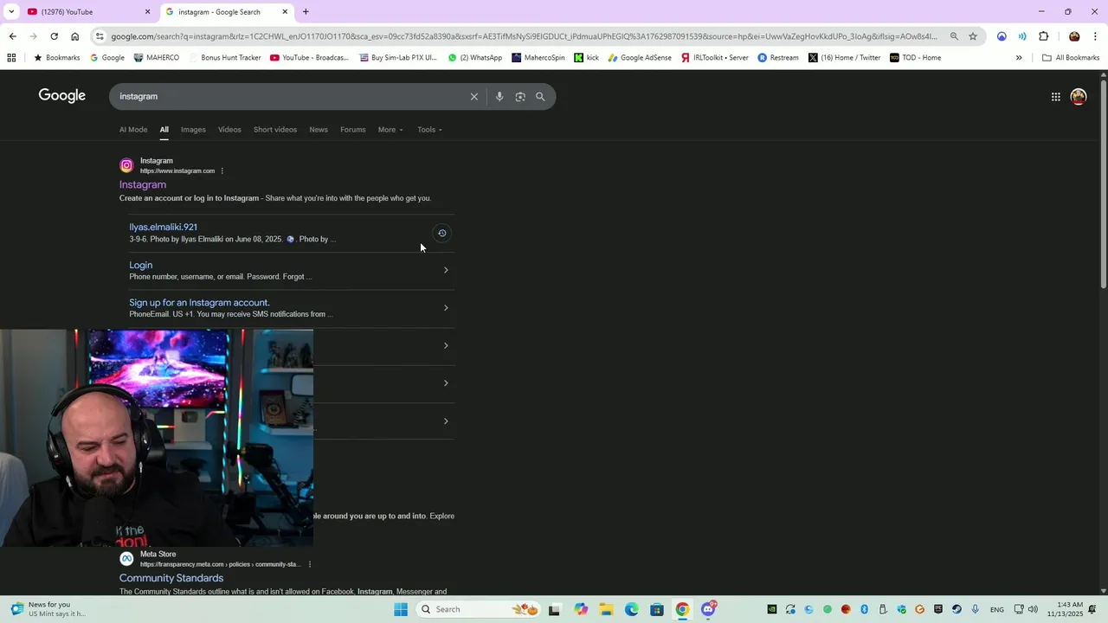The width and height of the screenshot is (1108, 623).
Task: Open Copilot from the taskbar
Action: (581, 609)
